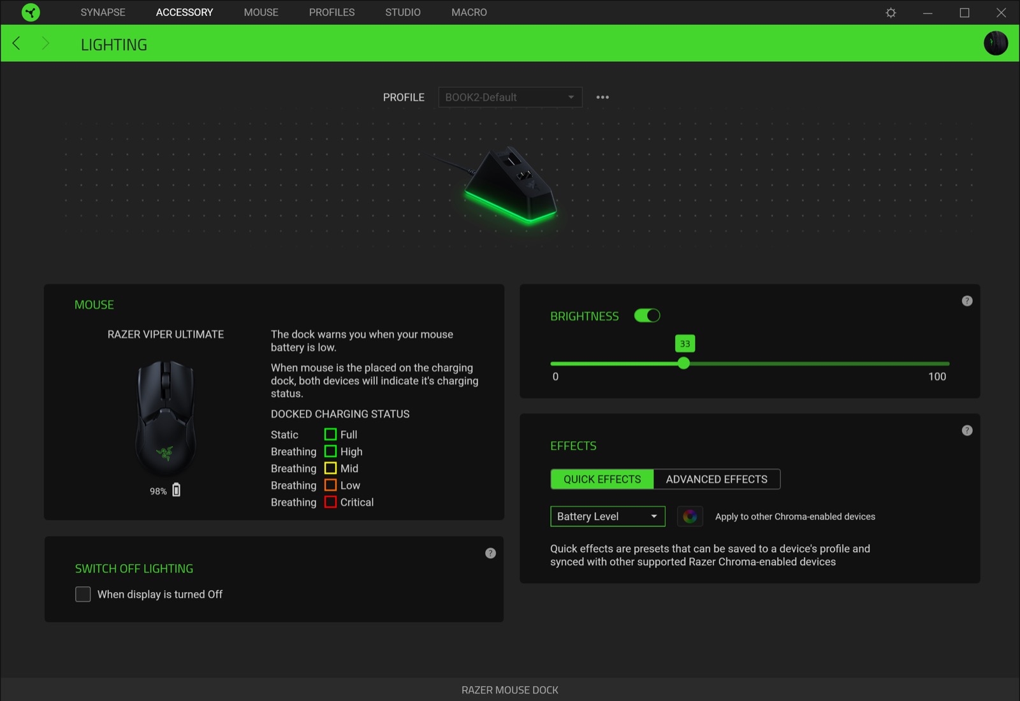Open the BOOK2-Default profile dropdown
Viewport: 1020px width, 701px height.
(510, 98)
